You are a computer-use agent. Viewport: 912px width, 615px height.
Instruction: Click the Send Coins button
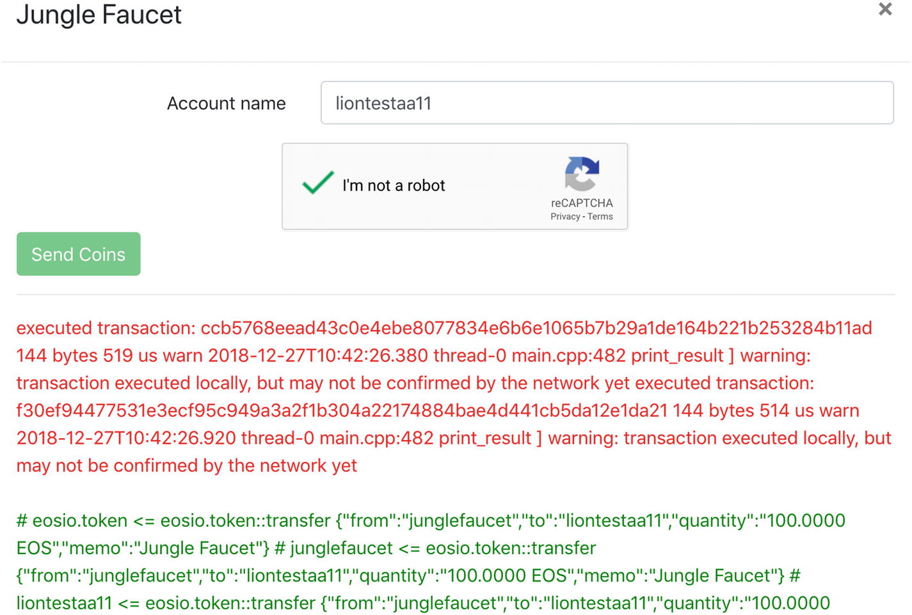click(78, 254)
